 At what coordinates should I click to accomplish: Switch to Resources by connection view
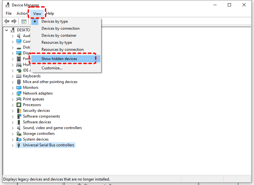66,50
